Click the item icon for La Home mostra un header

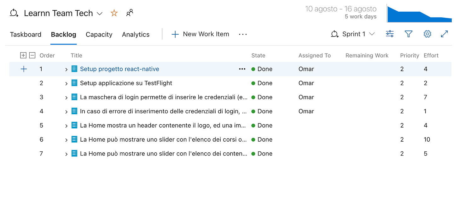[74, 125]
